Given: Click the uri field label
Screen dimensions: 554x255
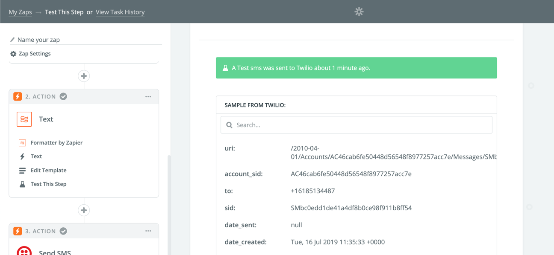Looking at the screenshot, I should pos(230,148).
